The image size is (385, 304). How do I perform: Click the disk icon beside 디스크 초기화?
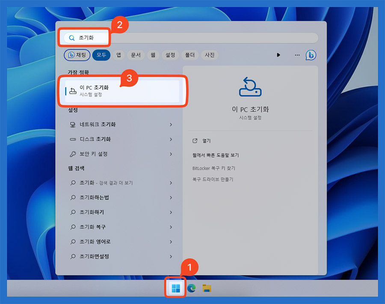tap(73, 139)
